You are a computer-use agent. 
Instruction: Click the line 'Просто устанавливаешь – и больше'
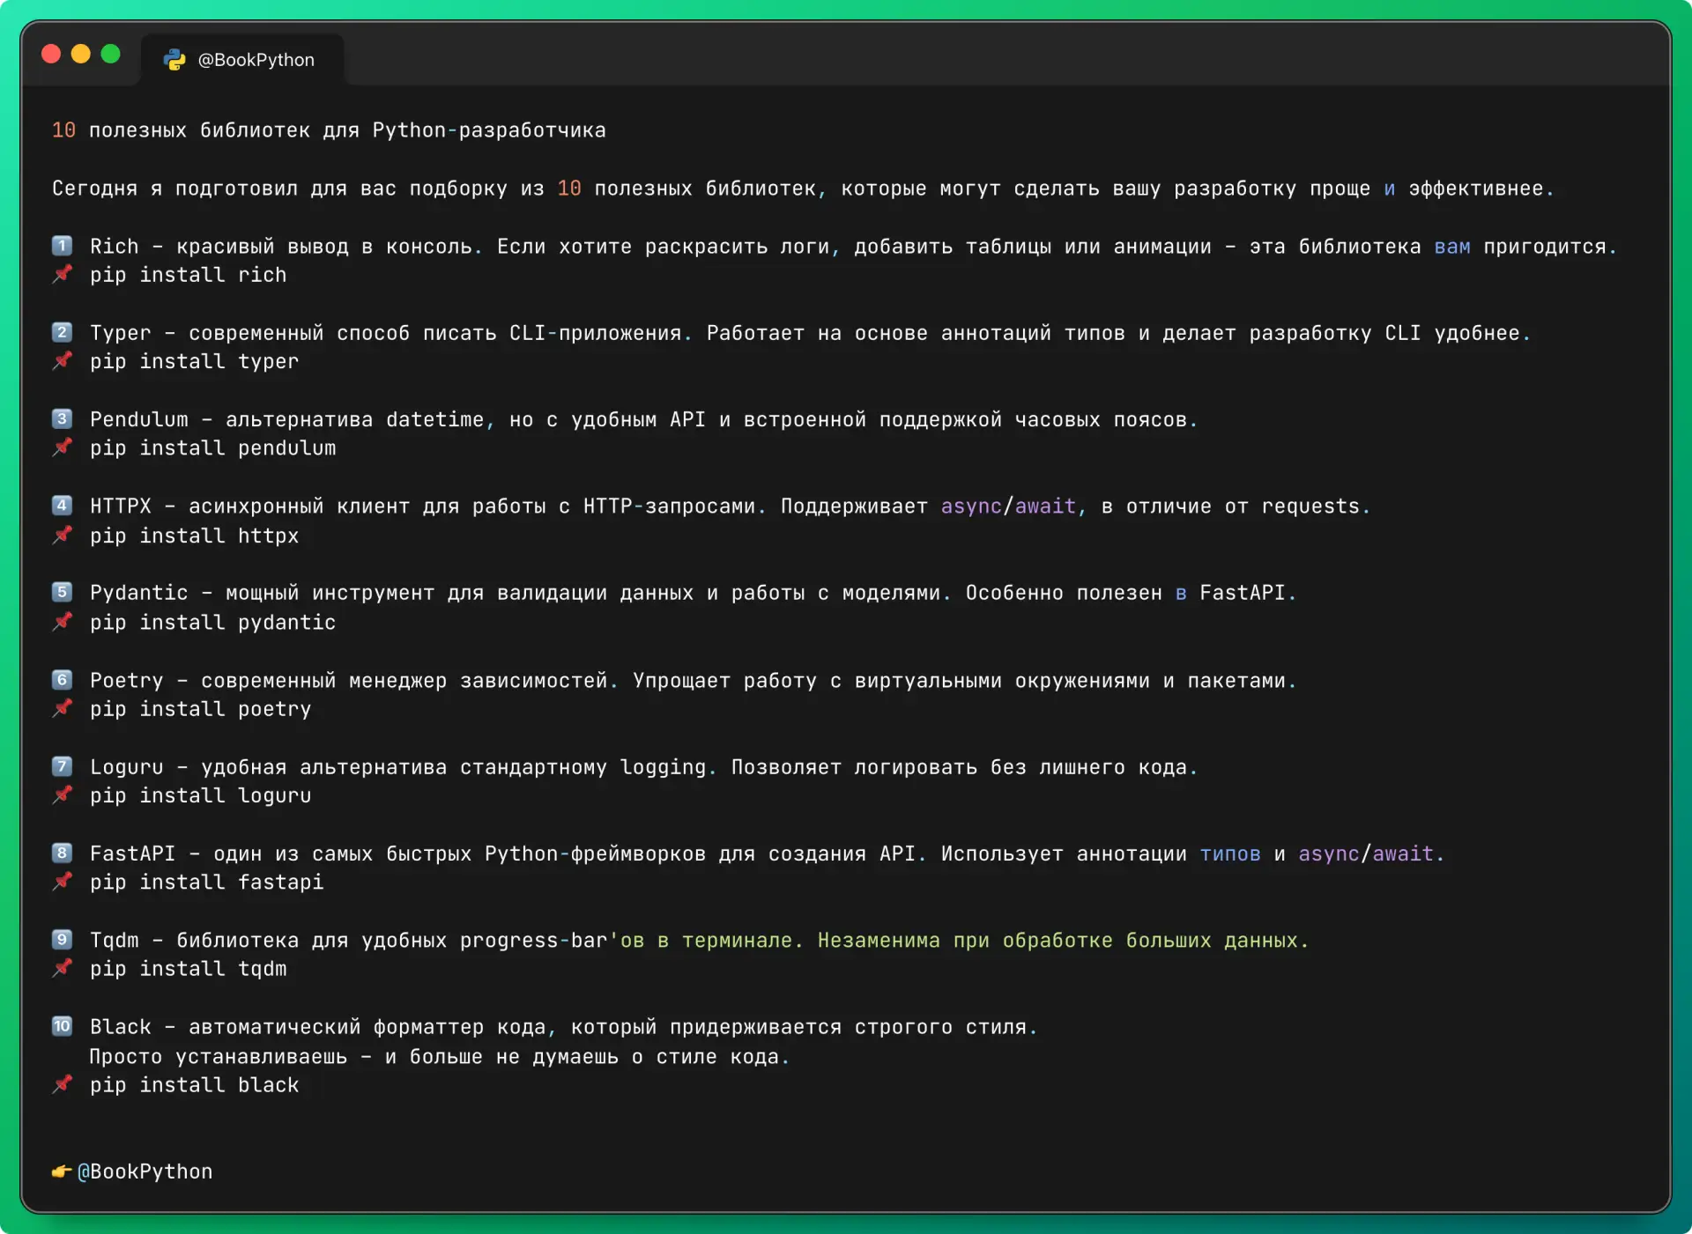click(x=439, y=1056)
